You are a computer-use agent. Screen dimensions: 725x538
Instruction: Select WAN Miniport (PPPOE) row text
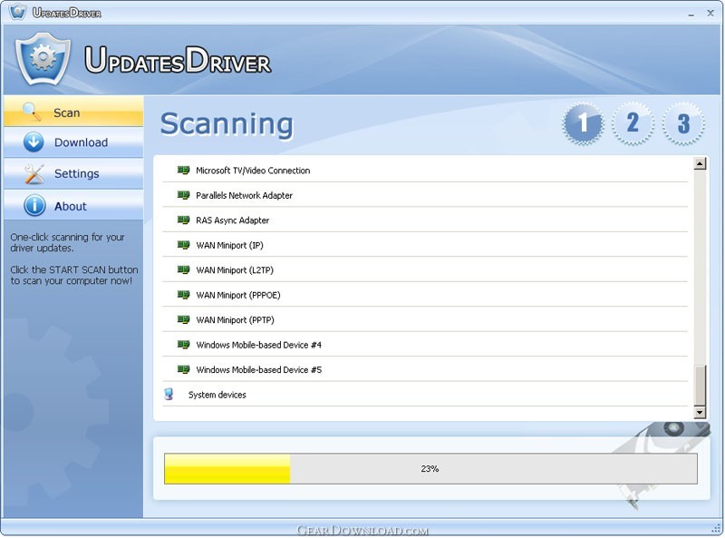(238, 296)
